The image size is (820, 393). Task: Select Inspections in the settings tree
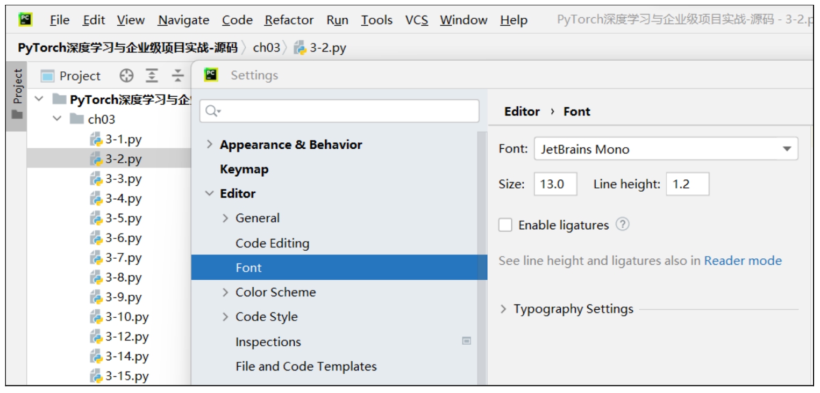tap(268, 342)
